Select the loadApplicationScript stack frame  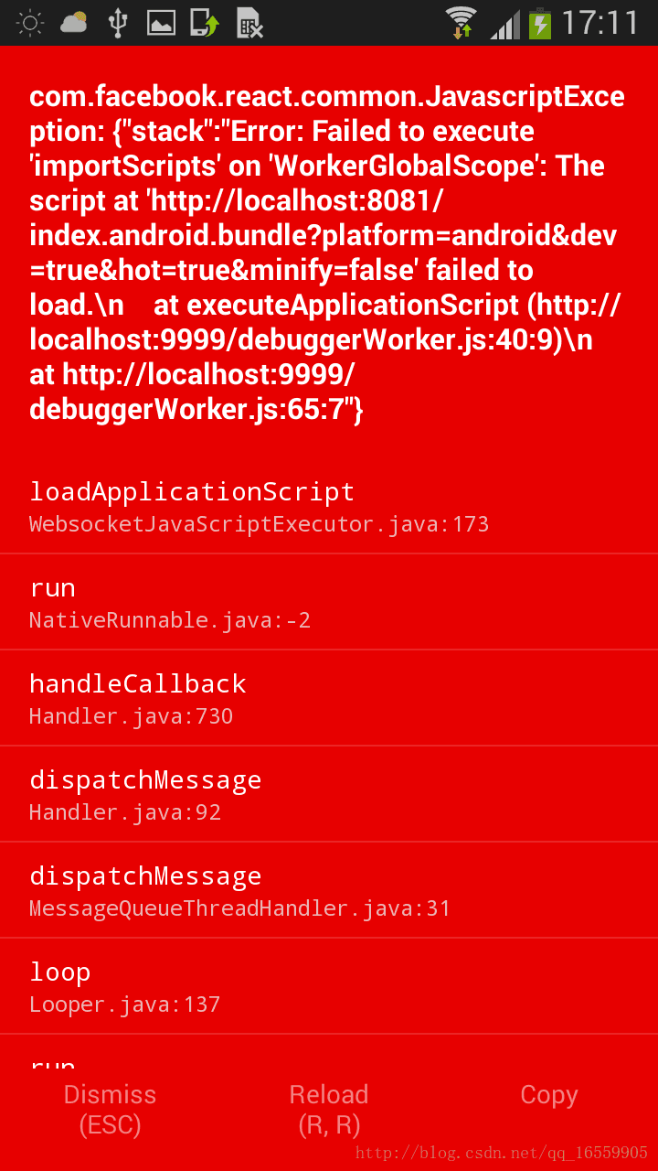click(329, 506)
